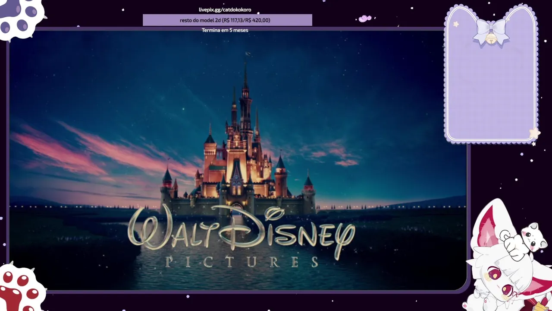The width and height of the screenshot is (552, 311).
Task: Click the Walt Disney Pictures video frame
Action: (x=238, y=160)
